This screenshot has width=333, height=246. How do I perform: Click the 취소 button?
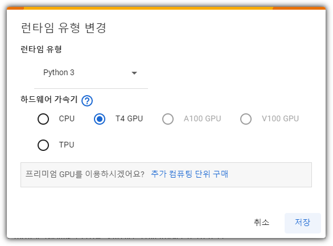[261, 223]
